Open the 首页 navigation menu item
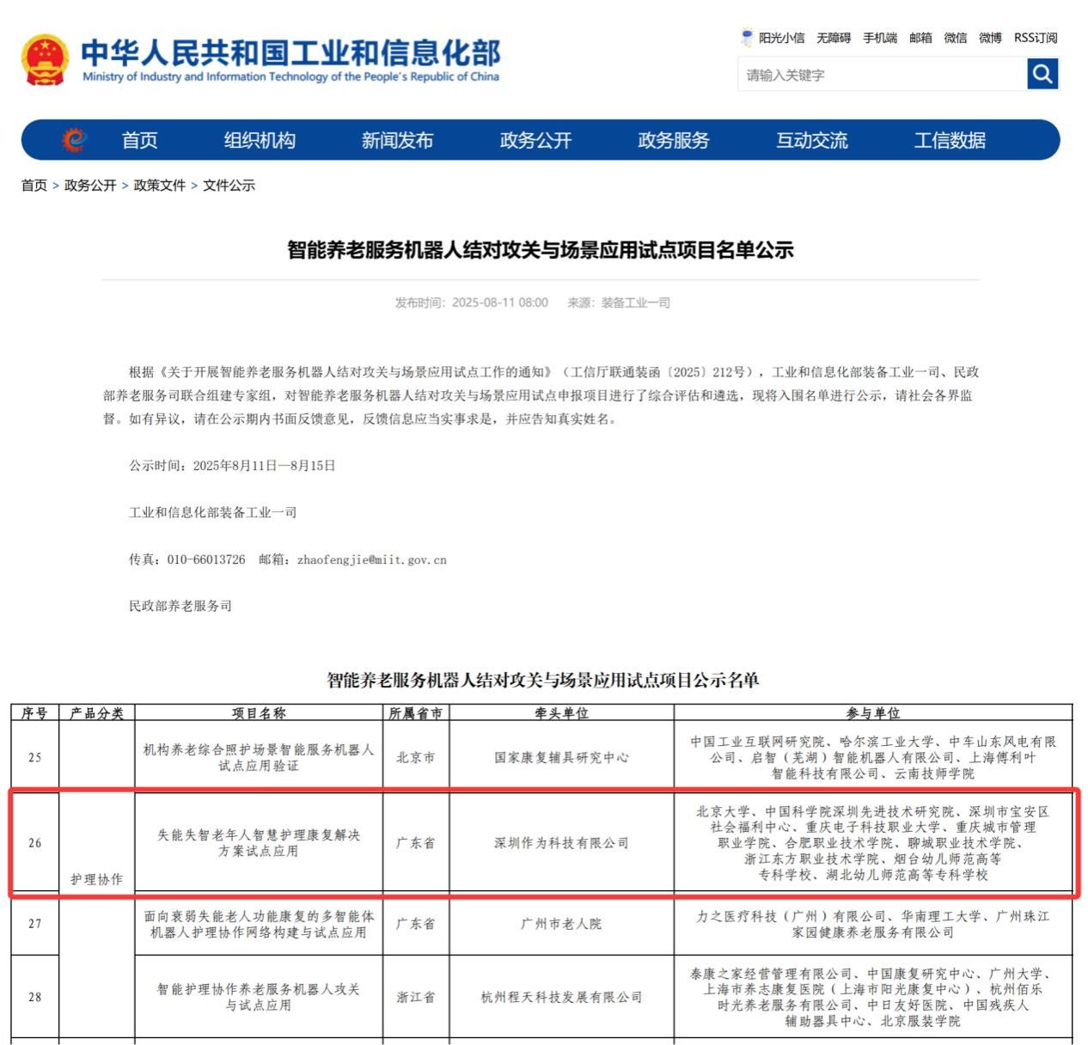Screen dimensions: 1088x1045 tap(139, 140)
